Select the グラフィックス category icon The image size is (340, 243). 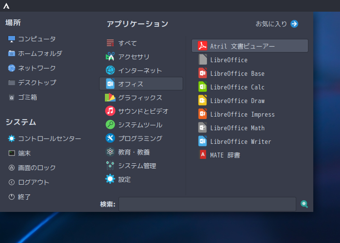[110, 97]
